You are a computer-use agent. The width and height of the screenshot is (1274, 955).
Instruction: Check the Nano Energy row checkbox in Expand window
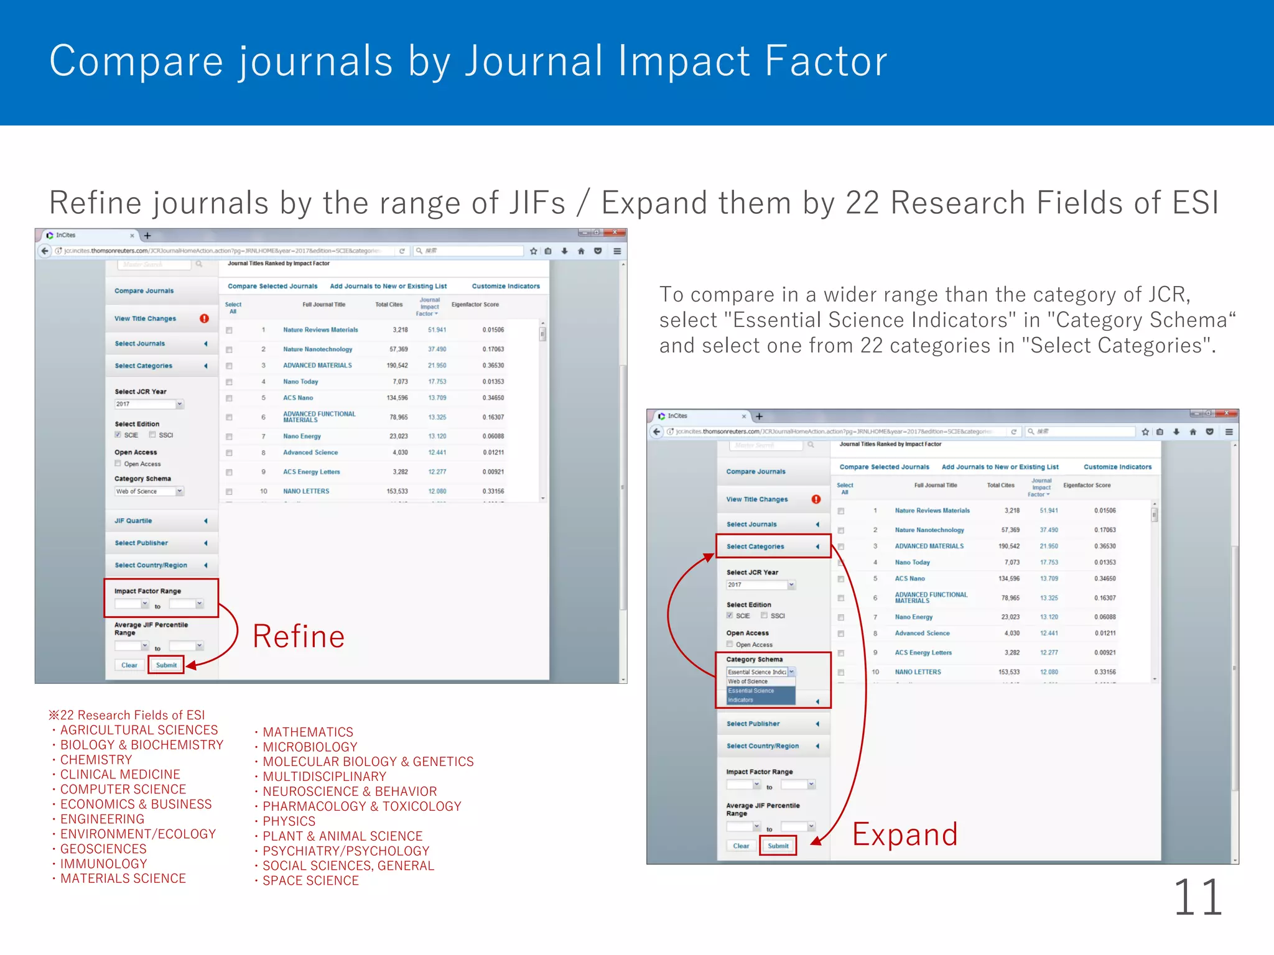click(841, 617)
